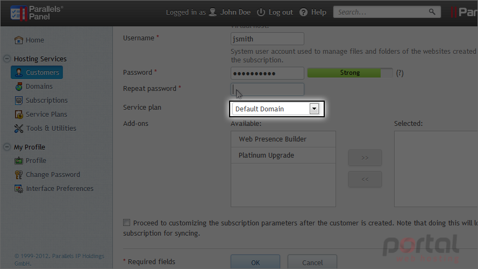Click the Domains globe icon

pos(19,87)
